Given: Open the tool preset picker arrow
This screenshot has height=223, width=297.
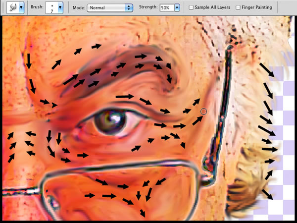Looking at the screenshot, I should pyautogui.click(x=21, y=7).
